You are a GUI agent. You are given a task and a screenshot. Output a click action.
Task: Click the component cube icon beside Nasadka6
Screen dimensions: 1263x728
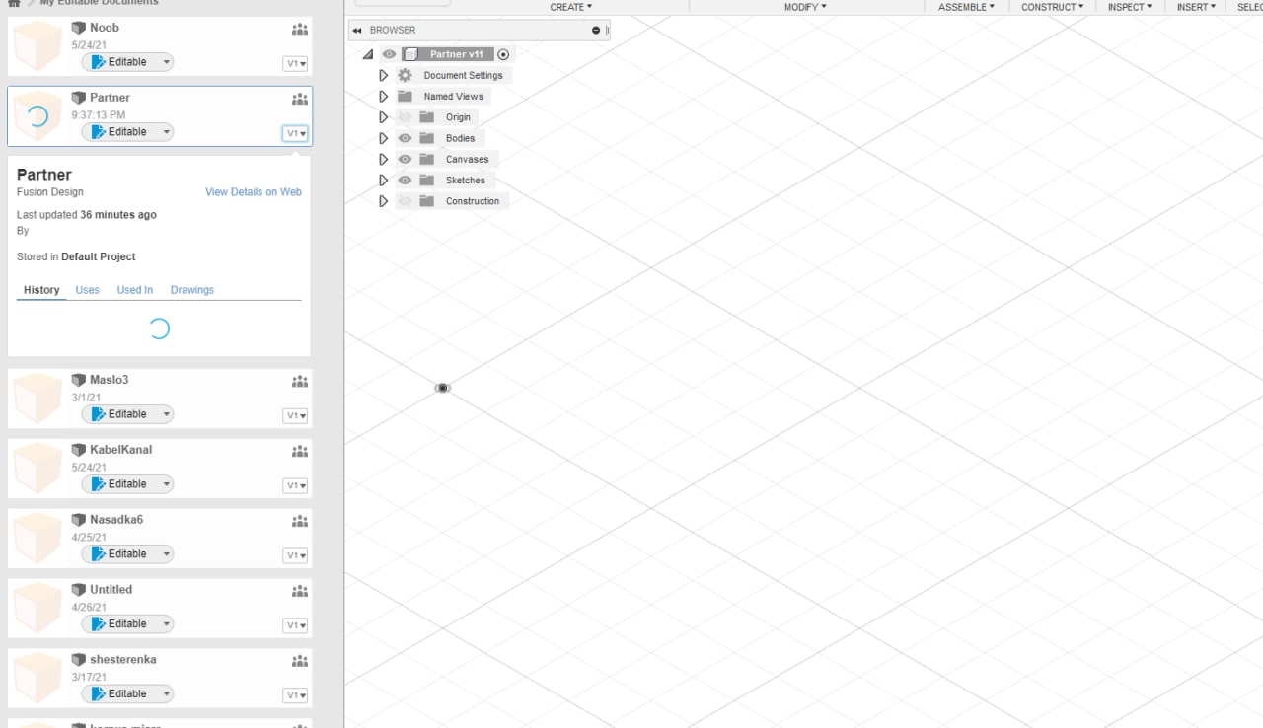[79, 520]
